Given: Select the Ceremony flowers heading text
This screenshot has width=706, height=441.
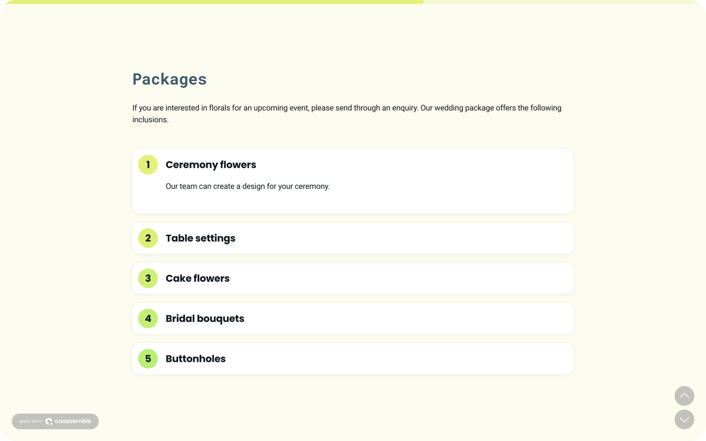Looking at the screenshot, I should coord(211,165).
